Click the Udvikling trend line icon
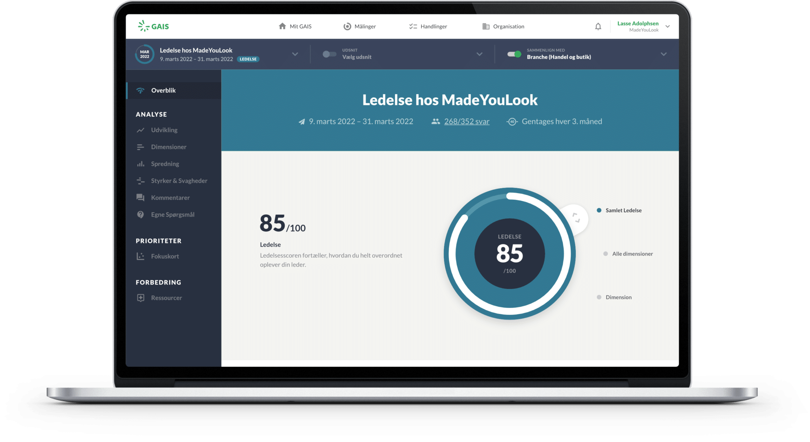 [140, 130]
